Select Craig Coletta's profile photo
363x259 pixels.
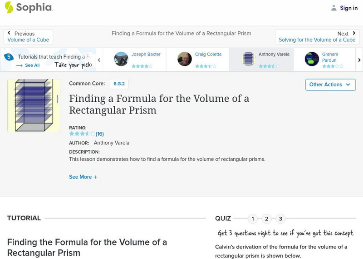coord(185,59)
